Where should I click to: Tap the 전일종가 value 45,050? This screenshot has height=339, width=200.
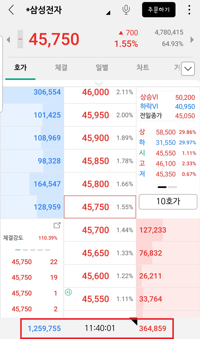click(x=185, y=116)
